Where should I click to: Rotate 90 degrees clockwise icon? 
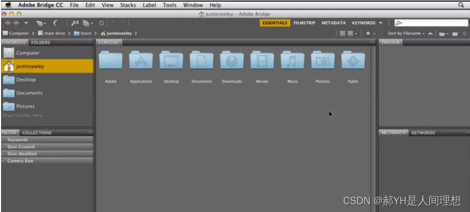tap(122, 23)
